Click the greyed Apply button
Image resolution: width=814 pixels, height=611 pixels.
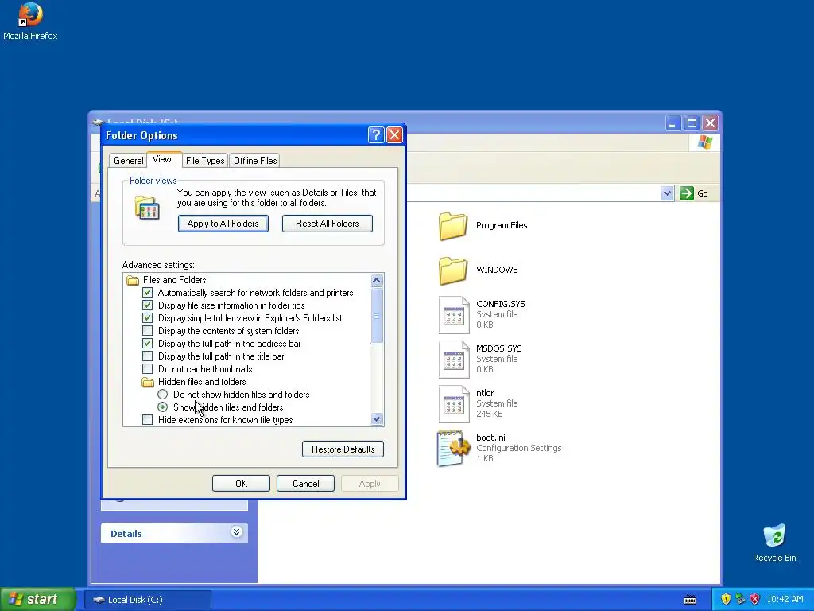pyautogui.click(x=370, y=483)
